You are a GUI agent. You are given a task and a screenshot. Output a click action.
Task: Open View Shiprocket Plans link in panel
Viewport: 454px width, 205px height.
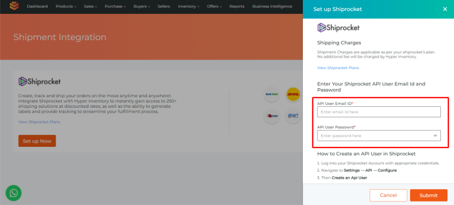(338, 68)
